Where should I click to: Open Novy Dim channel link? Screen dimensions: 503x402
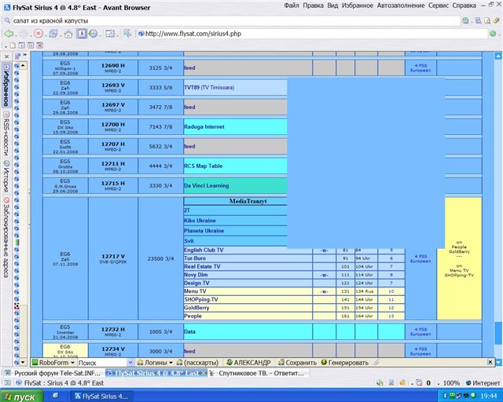tap(196, 275)
